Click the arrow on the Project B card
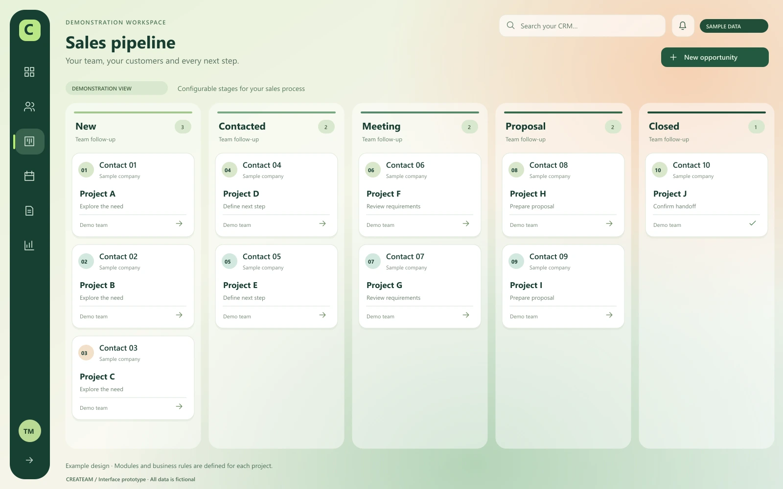 [179, 315]
